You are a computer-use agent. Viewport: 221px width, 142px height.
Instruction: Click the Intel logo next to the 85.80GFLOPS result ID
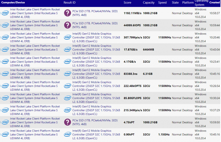point(68,98)
